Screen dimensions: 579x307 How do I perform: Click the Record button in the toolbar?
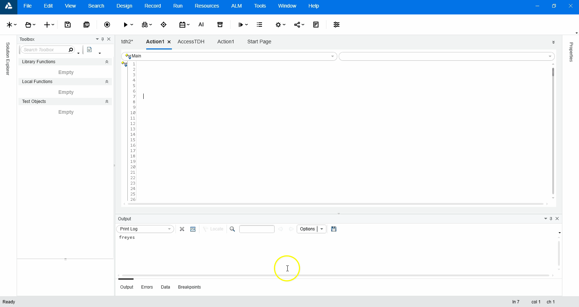tap(107, 25)
